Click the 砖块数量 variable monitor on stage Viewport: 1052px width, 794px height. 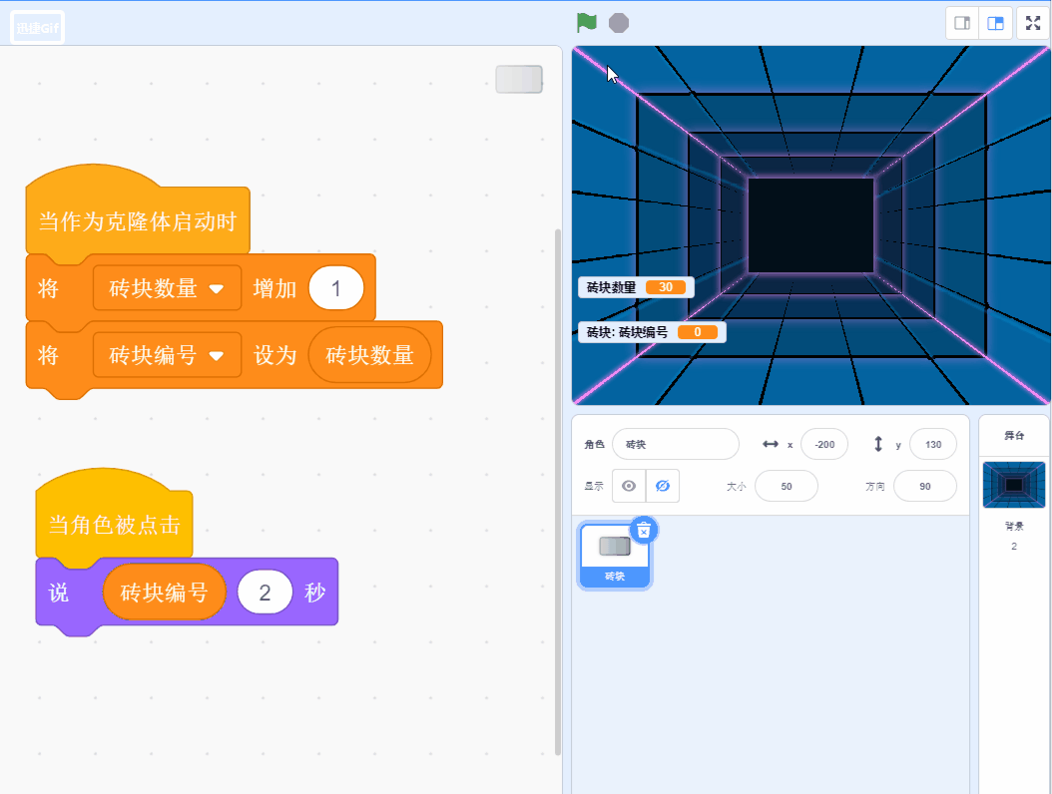tap(634, 285)
